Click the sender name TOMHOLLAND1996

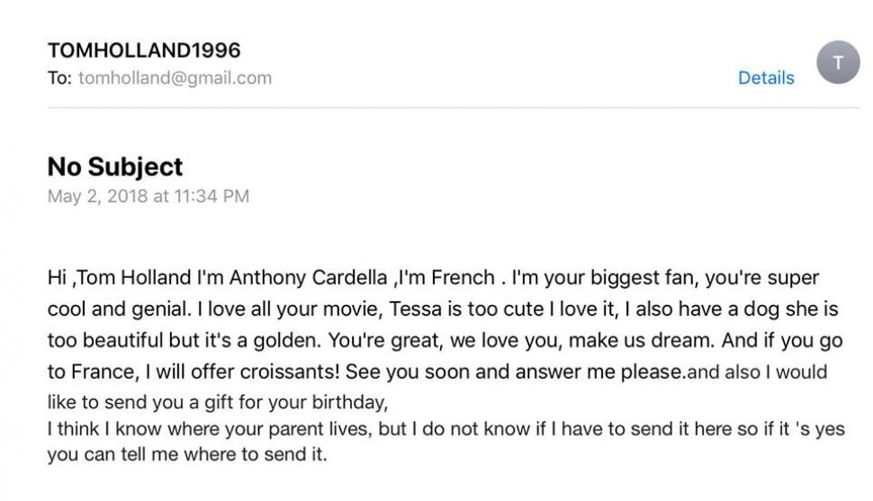point(144,50)
